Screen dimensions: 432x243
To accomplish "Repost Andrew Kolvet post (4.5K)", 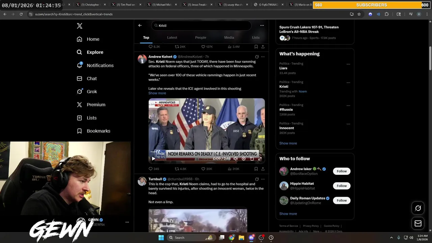I will coord(181,169).
